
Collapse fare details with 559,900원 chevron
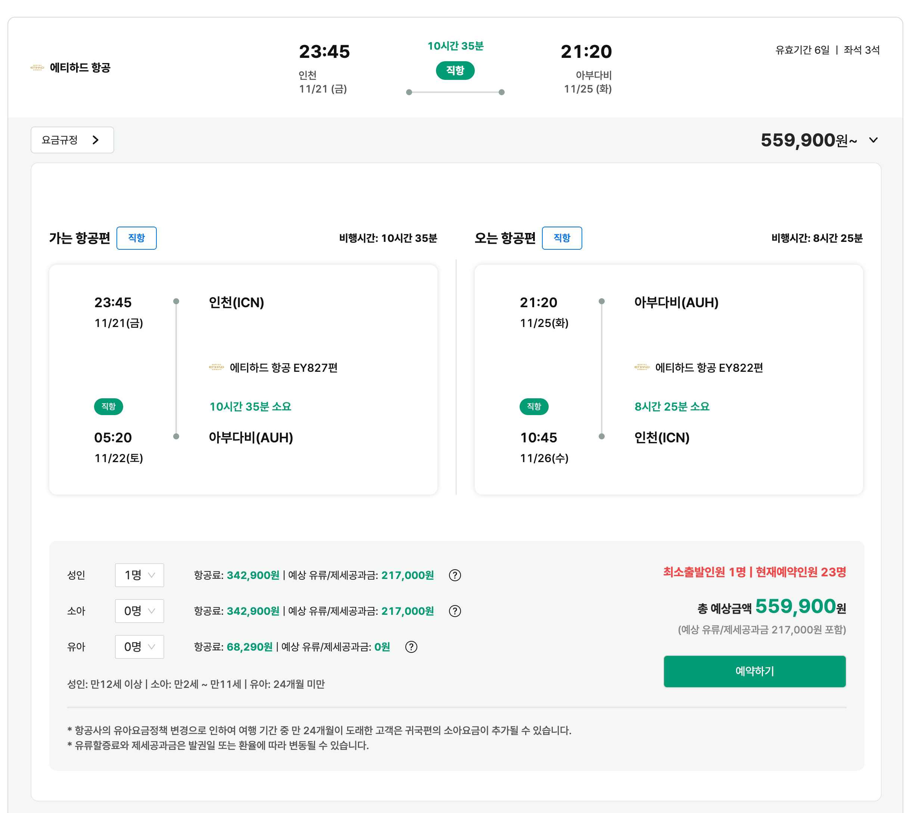coord(873,140)
